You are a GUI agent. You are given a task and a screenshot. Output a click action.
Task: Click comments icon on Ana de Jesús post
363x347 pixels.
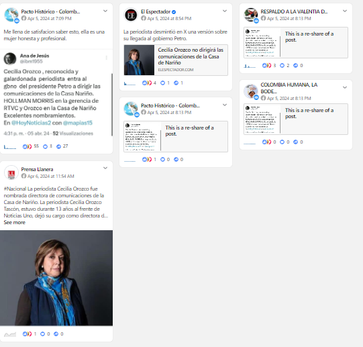(x=46, y=146)
